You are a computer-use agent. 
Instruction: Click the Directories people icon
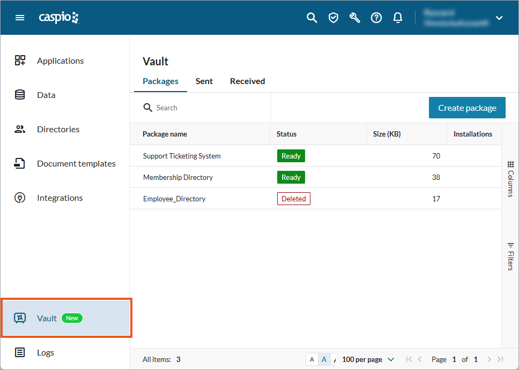[x=20, y=129]
